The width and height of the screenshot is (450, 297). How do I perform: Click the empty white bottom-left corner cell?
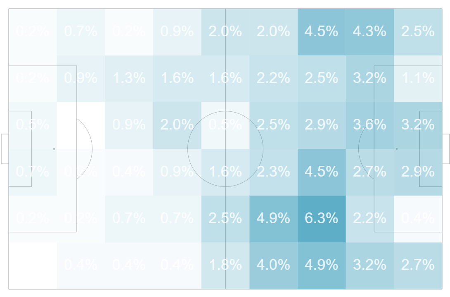pos(33,266)
